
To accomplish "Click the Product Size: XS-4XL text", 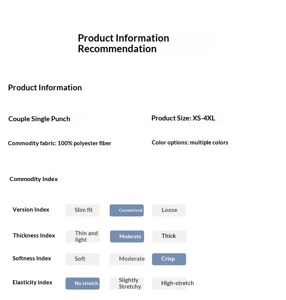I will coord(183,118).
